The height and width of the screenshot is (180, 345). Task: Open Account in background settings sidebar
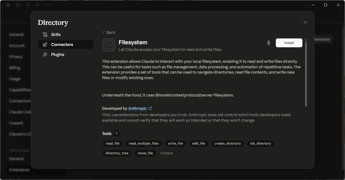point(17,46)
